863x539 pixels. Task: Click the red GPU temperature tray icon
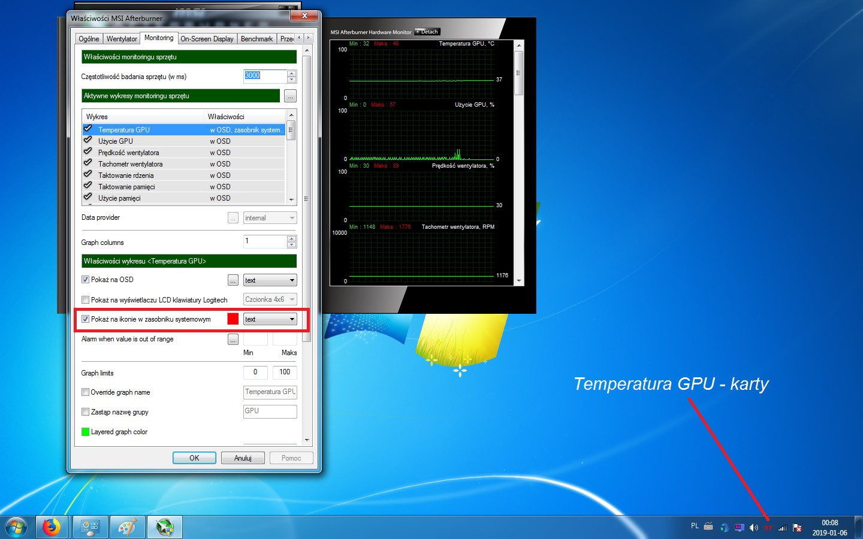[x=768, y=528]
